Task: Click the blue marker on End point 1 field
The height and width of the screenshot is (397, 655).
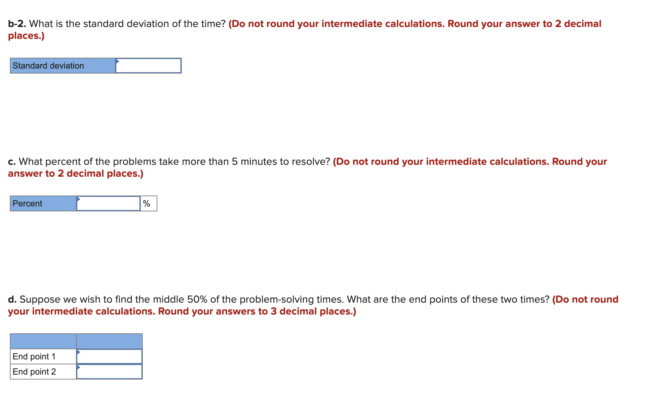Action: pyautogui.click(x=79, y=352)
